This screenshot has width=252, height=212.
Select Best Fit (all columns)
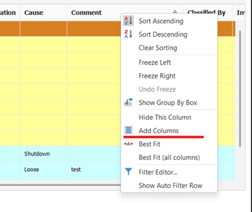pyautogui.click(x=169, y=158)
